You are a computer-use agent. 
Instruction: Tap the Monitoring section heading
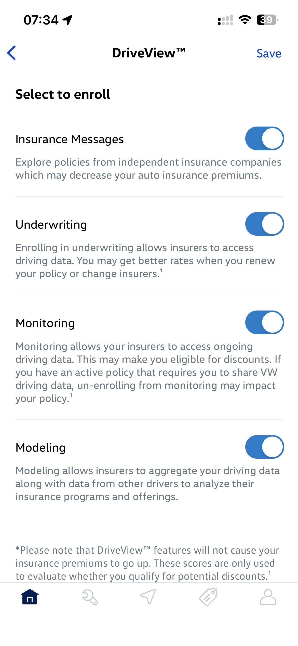pos(45,323)
